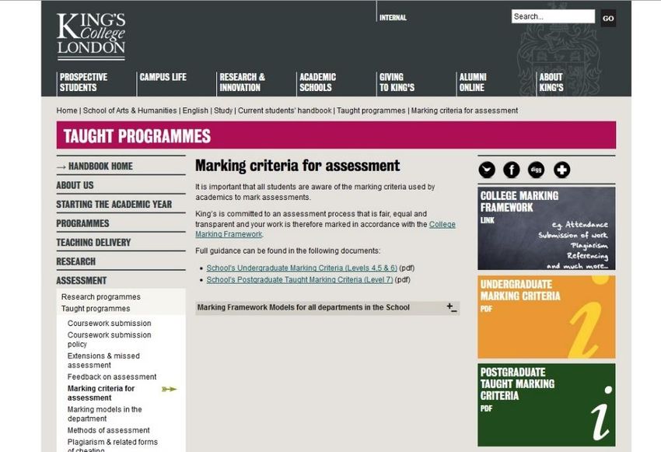This screenshot has width=661, height=452.
Task: Click the Taught Programmes banner heading
Action: (137, 136)
